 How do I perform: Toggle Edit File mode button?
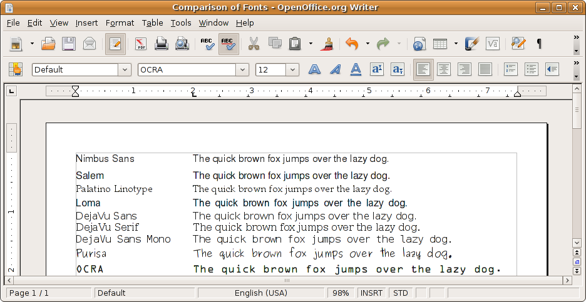click(x=115, y=44)
